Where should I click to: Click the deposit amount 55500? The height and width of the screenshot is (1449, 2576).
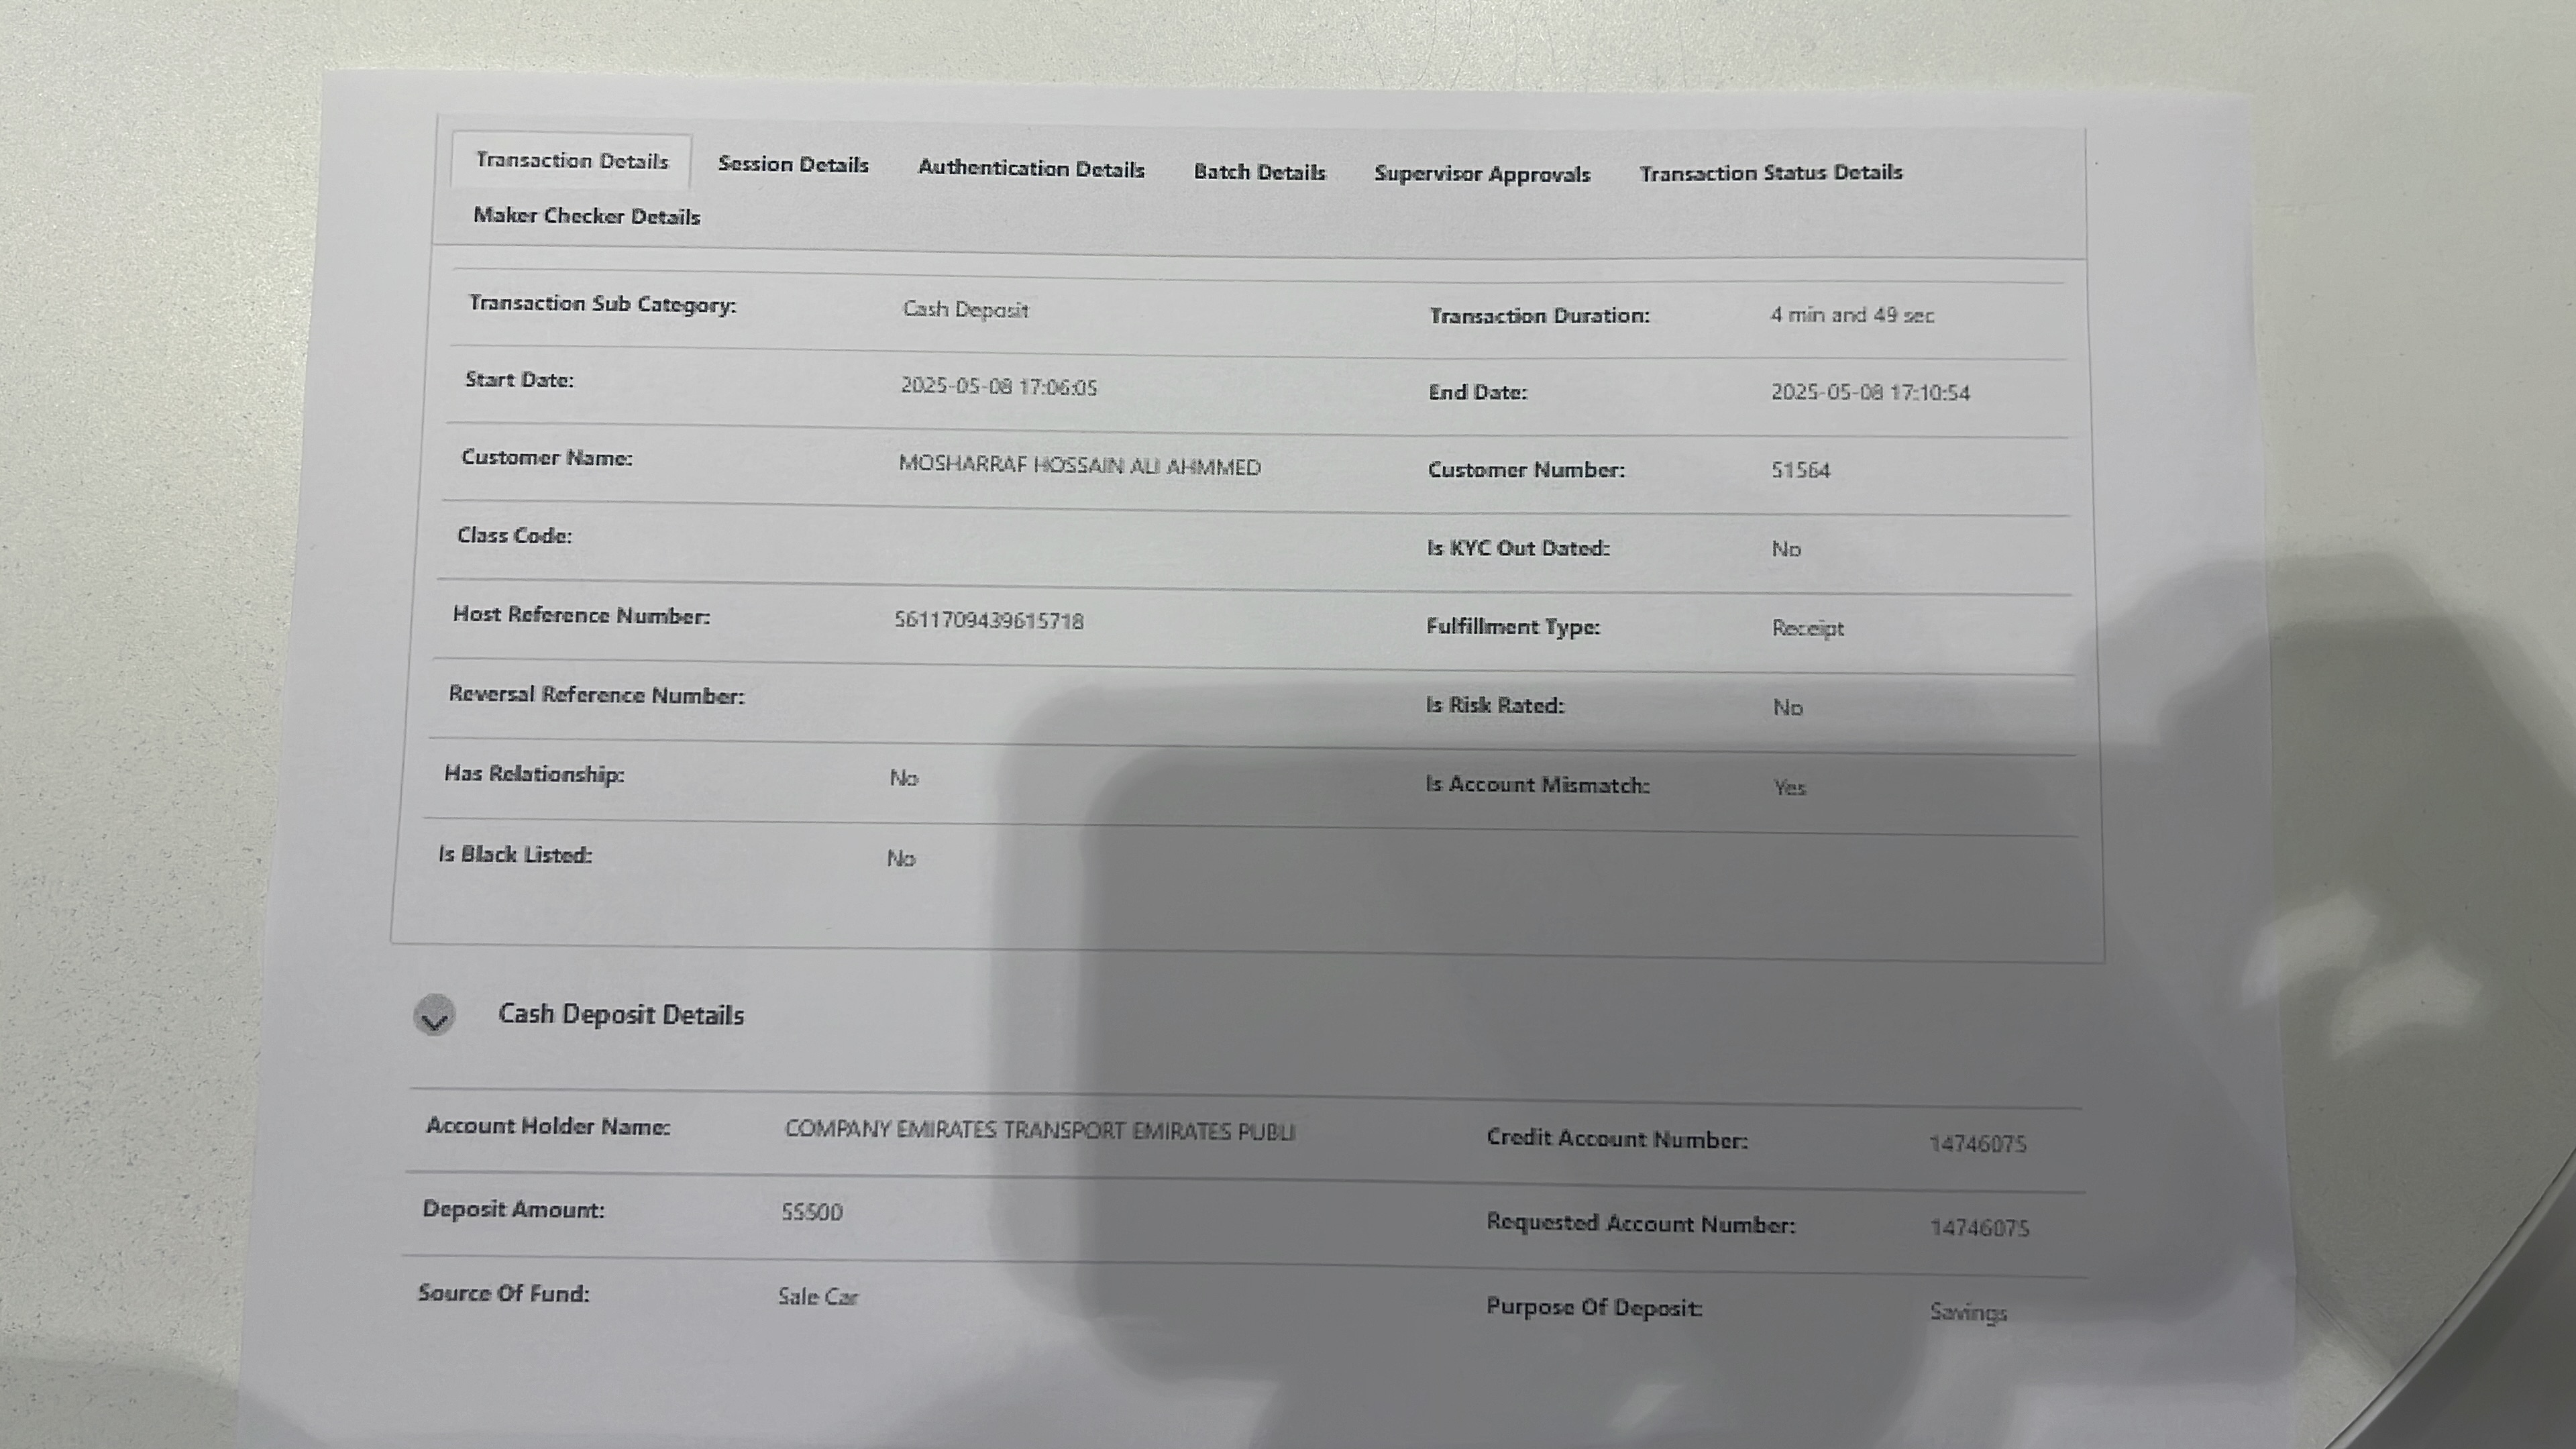[x=811, y=1212]
